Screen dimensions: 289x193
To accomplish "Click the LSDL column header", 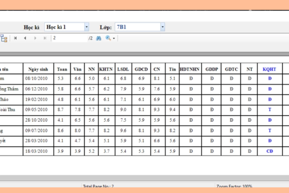I will point(123,69).
